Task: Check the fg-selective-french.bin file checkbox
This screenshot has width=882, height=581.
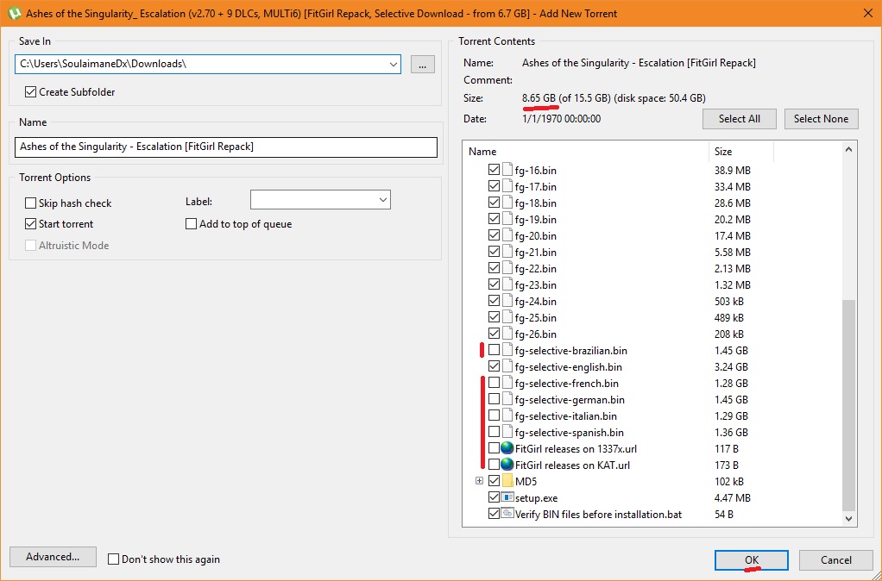Action: pyautogui.click(x=494, y=384)
